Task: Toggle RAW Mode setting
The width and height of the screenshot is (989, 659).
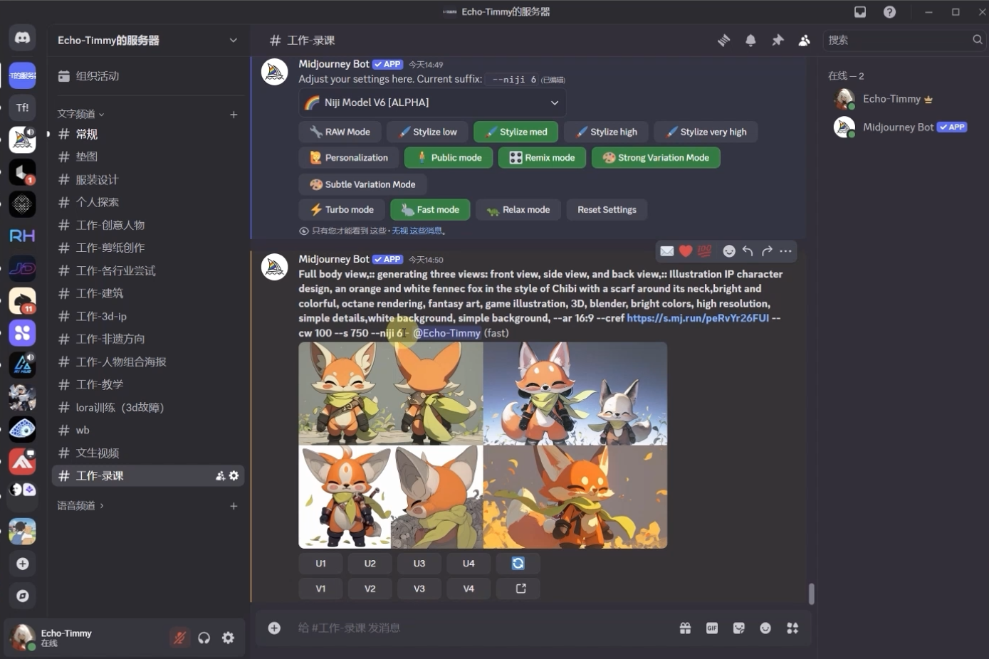Action: click(x=340, y=132)
